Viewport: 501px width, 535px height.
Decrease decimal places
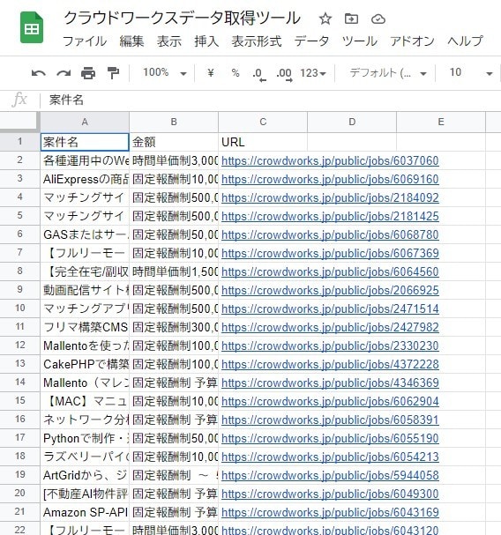tap(258, 74)
